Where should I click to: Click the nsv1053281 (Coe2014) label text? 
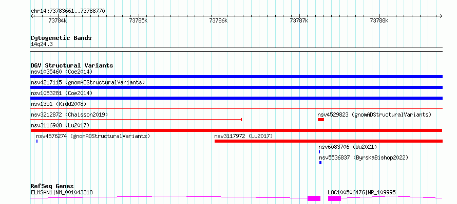[x=62, y=93]
